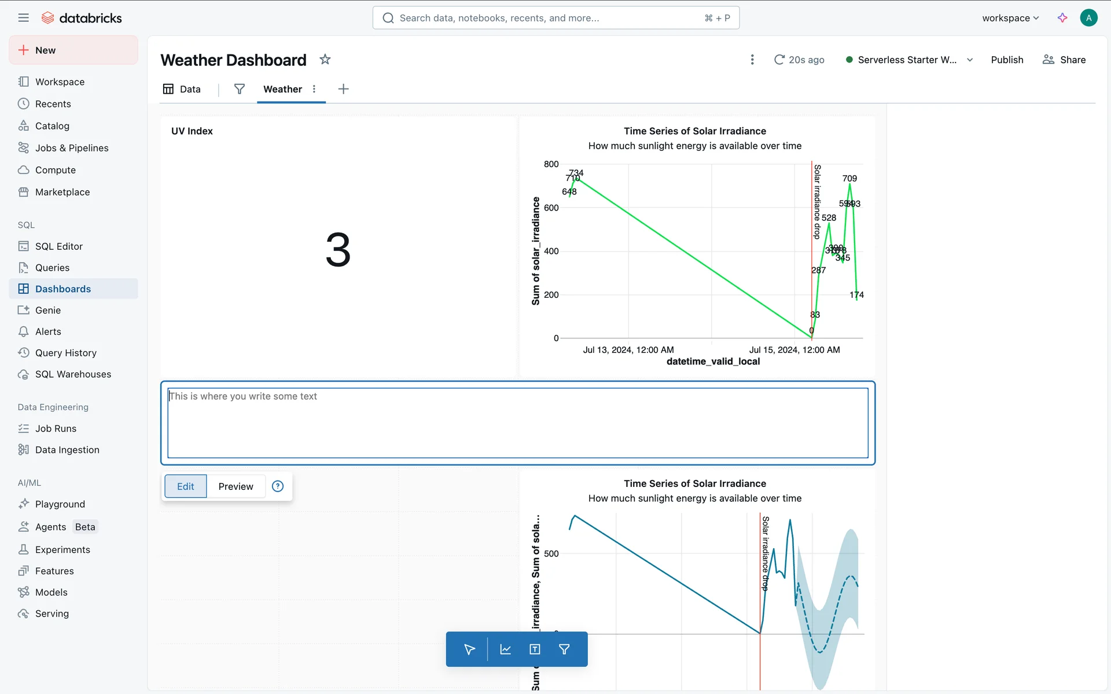
Task: Switch text widget to Preview mode
Action: click(x=236, y=486)
